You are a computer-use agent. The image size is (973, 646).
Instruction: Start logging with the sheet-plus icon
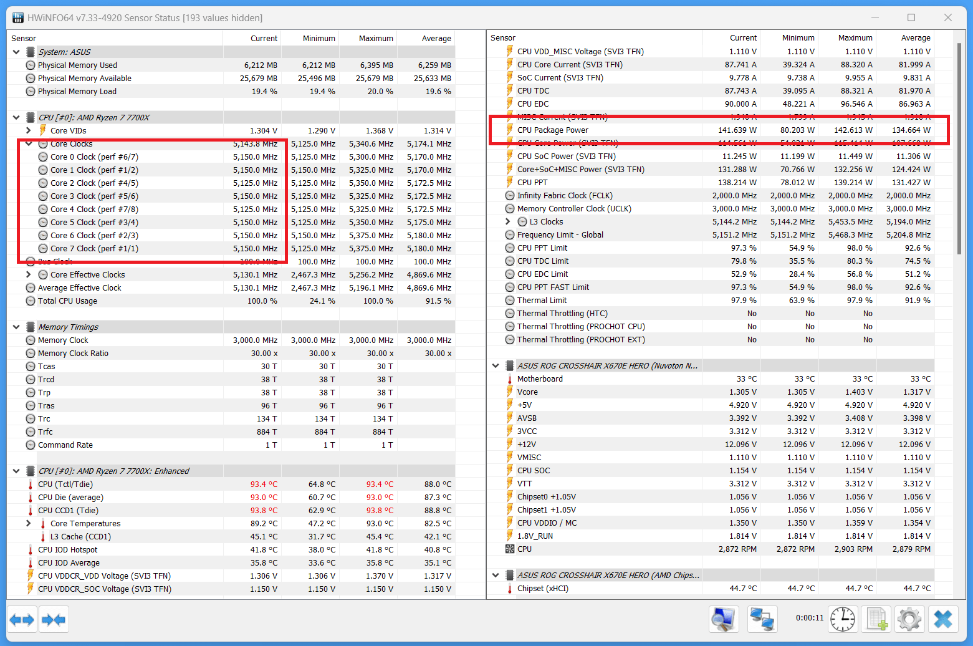coord(876,619)
